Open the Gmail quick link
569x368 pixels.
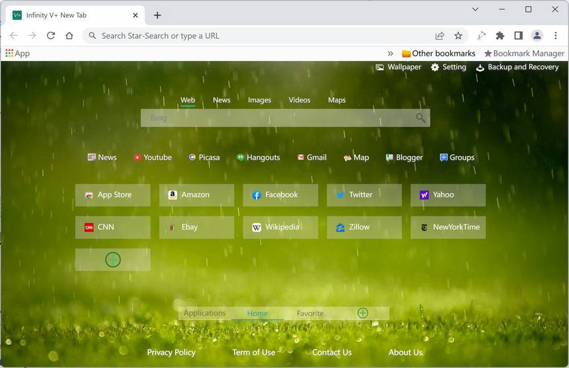click(x=312, y=158)
